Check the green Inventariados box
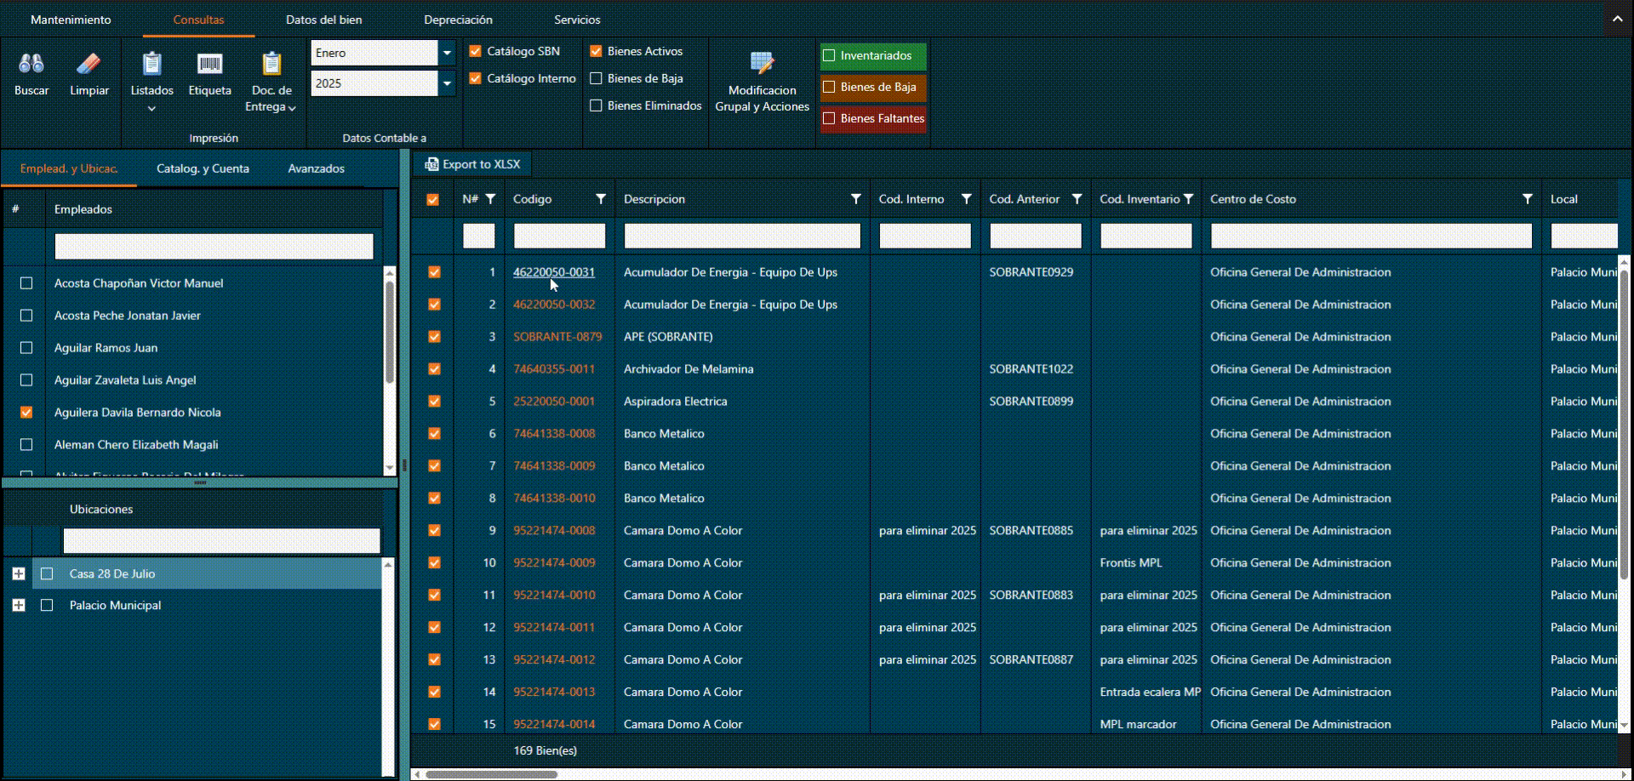The image size is (1634, 781). pyautogui.click(x=829, y=55)
